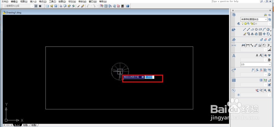Open the QuickCalc calculator icon
The image size is (274, 127).
(122, 6)
